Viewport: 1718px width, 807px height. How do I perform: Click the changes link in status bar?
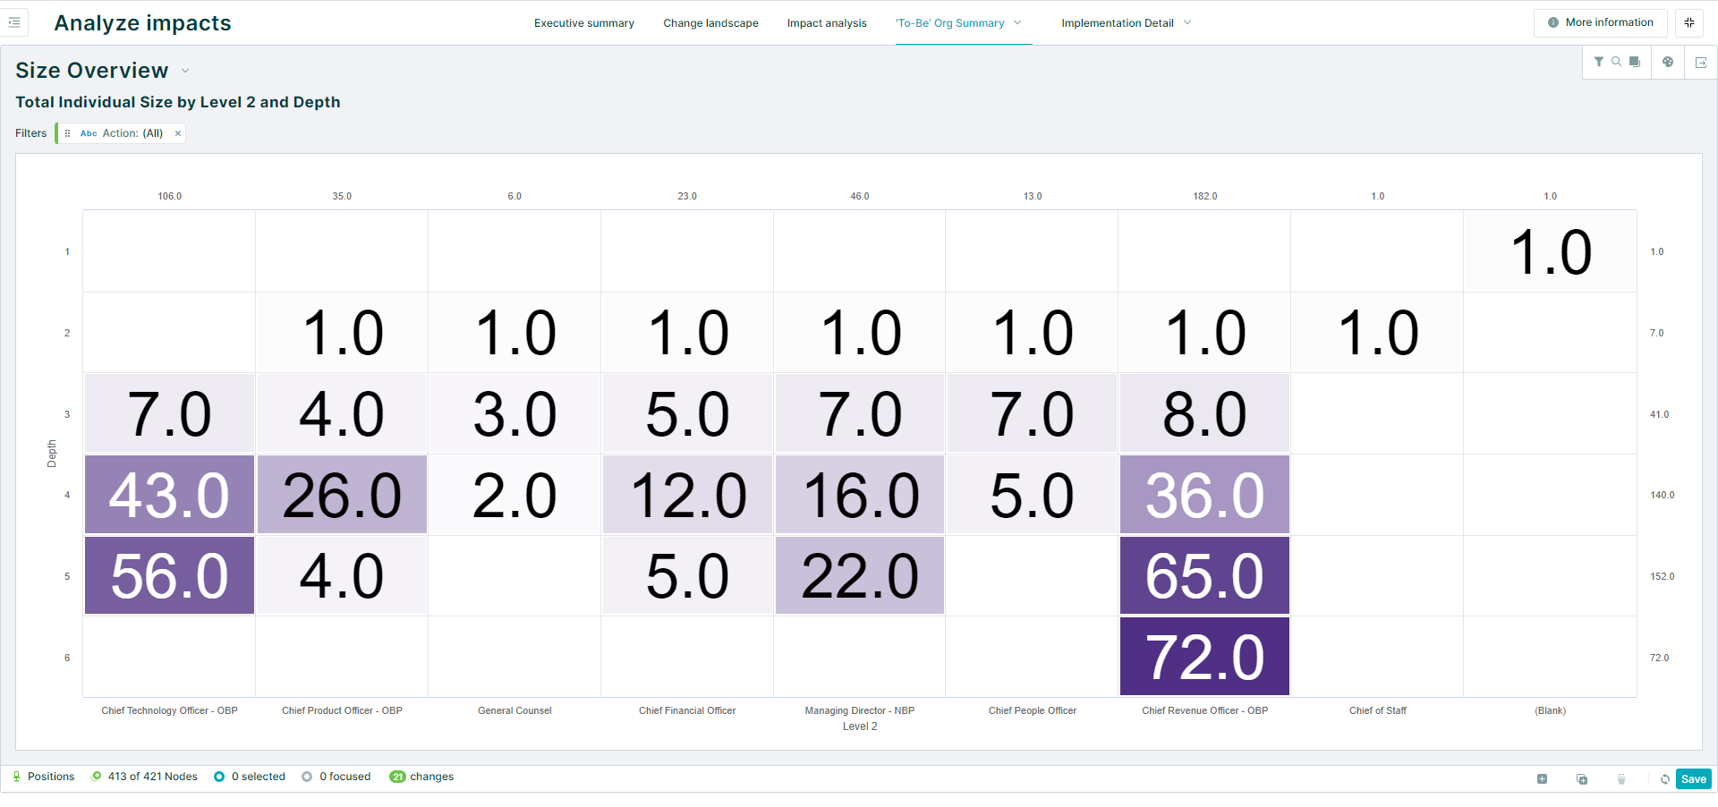coord(431,777)
